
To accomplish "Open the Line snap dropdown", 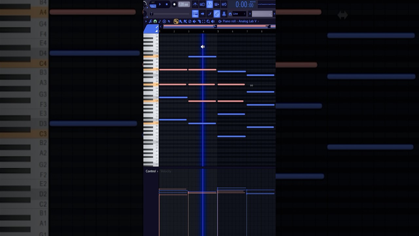I will 239,14.
